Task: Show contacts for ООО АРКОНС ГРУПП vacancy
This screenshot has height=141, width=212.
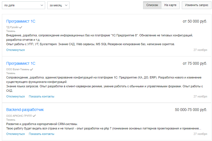Action: (x=42, y=134)
